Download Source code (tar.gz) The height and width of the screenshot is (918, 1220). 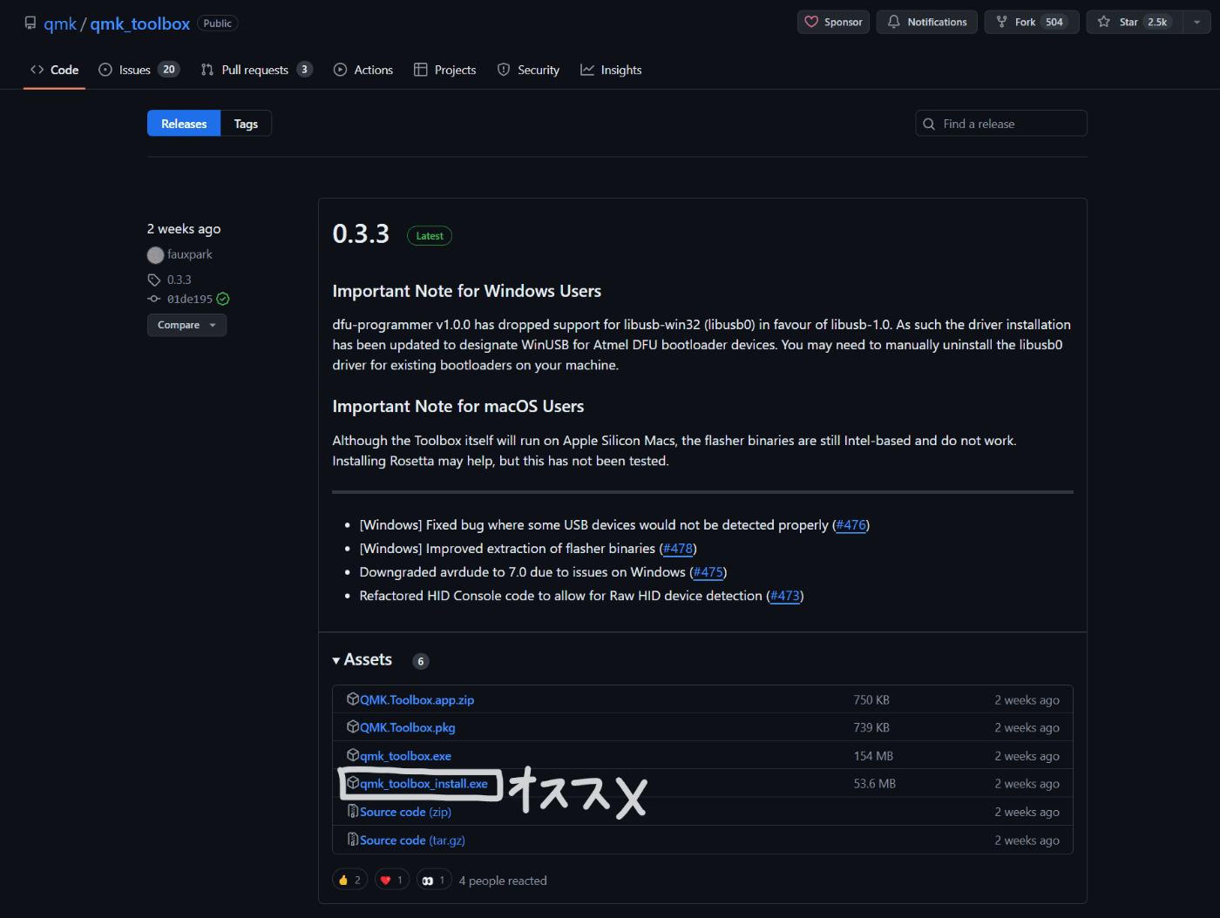coord(412,840)
